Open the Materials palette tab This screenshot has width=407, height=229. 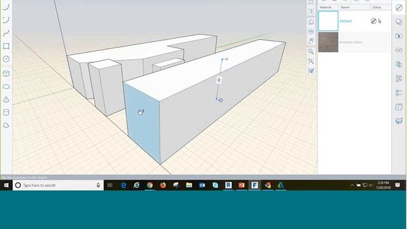tap(399, 8)
